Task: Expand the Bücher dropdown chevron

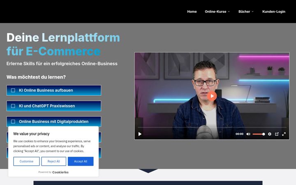Action: click(252, 12)
